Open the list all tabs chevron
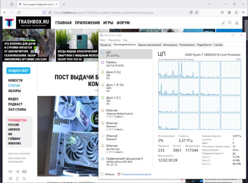The height and width of the screenshot is (183, 248). tap(210, 5)
